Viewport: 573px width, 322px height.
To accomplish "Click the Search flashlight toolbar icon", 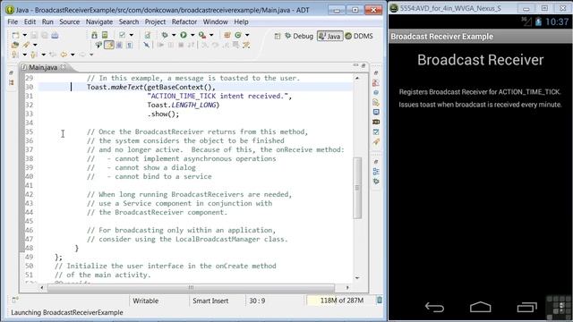I will pyautogui.click(x=26, y=45).
